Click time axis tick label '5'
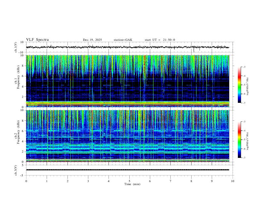The height and width of the screenshot is (203, 262). (x=129, y=181)
